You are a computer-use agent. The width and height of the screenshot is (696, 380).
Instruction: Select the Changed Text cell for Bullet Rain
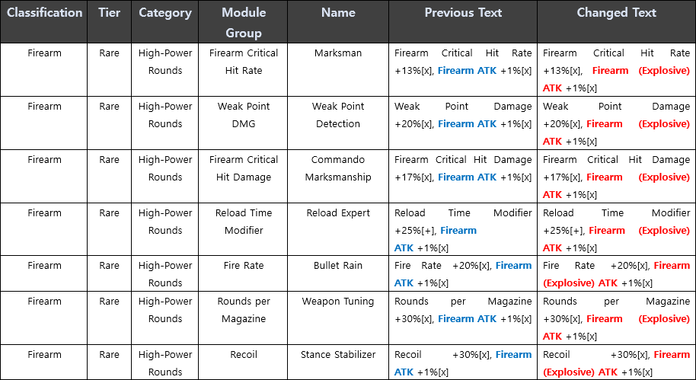(x=616, y=274)
